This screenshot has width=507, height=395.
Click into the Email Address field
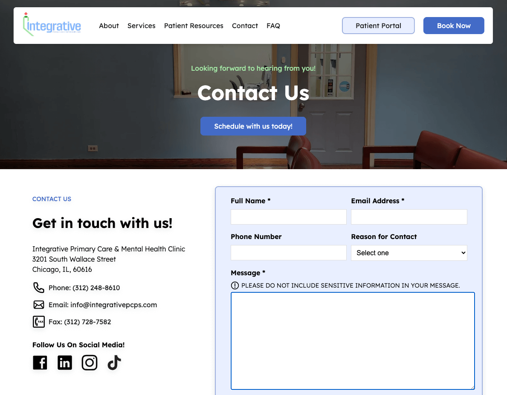pyautogui.click(x=409, y=217)
